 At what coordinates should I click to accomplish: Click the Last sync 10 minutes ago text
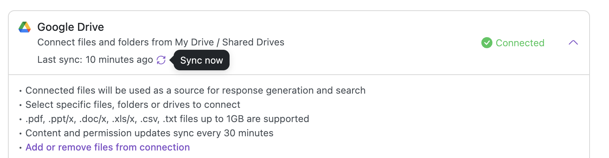95,60
